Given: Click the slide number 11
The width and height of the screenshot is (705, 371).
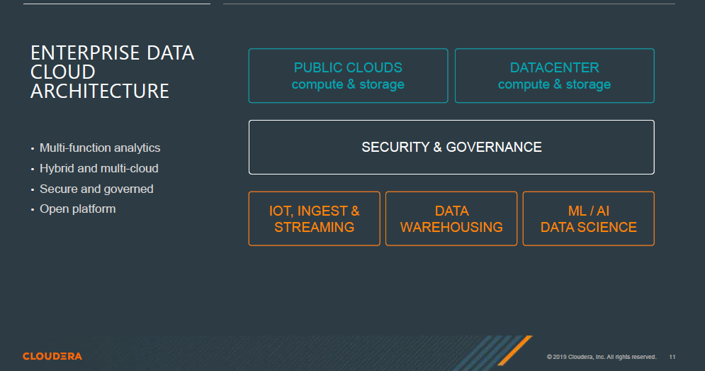Looking at the screenshot, I should pos(672,357).
